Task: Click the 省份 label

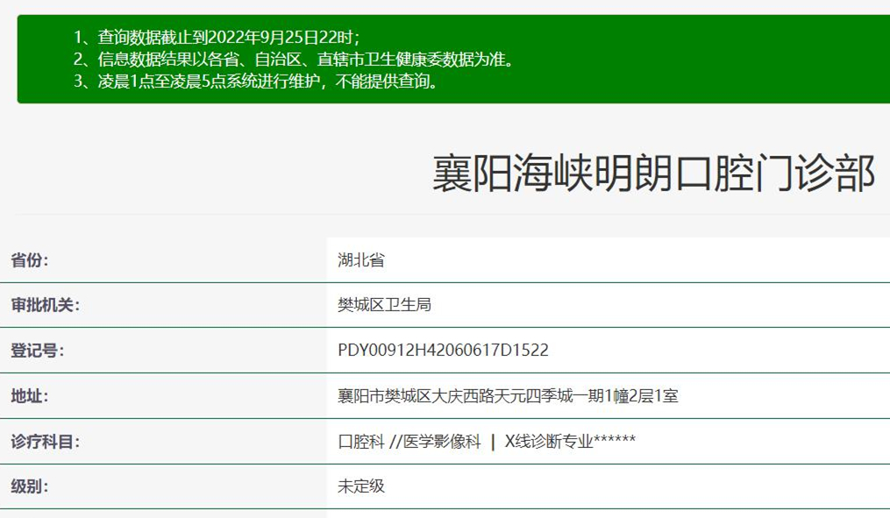Action: coord(30,259)
